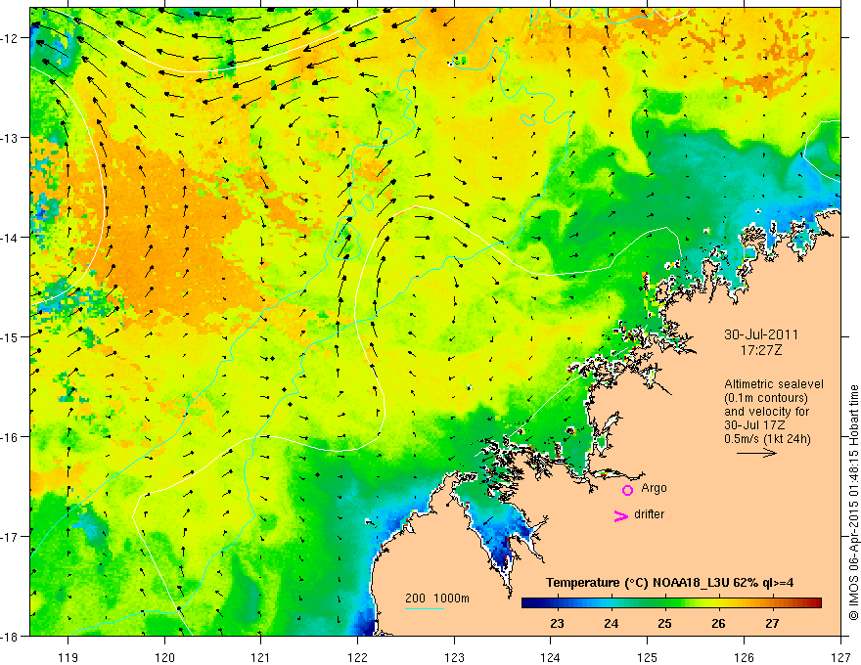
Task: Click the 119 longitude axis label
Action: (68, 658)
